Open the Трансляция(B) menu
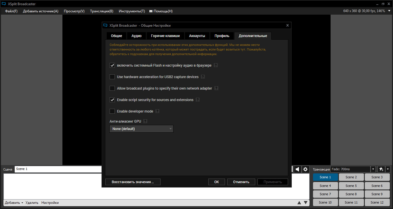The width and height of the screenshot is (393, 209). click(102, 11)
